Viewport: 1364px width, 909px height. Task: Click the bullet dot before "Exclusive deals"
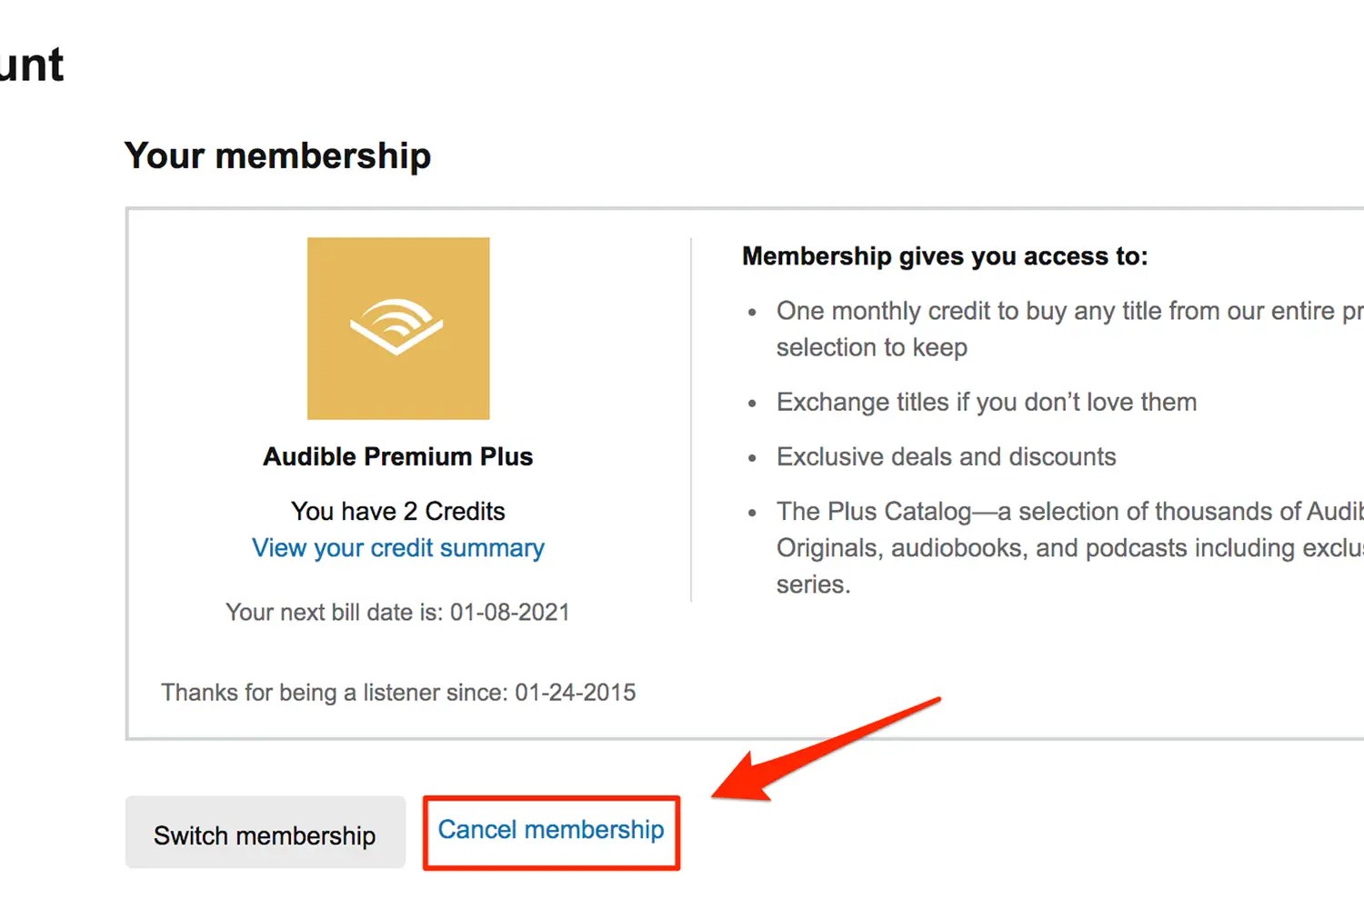[x=752, y=458]
